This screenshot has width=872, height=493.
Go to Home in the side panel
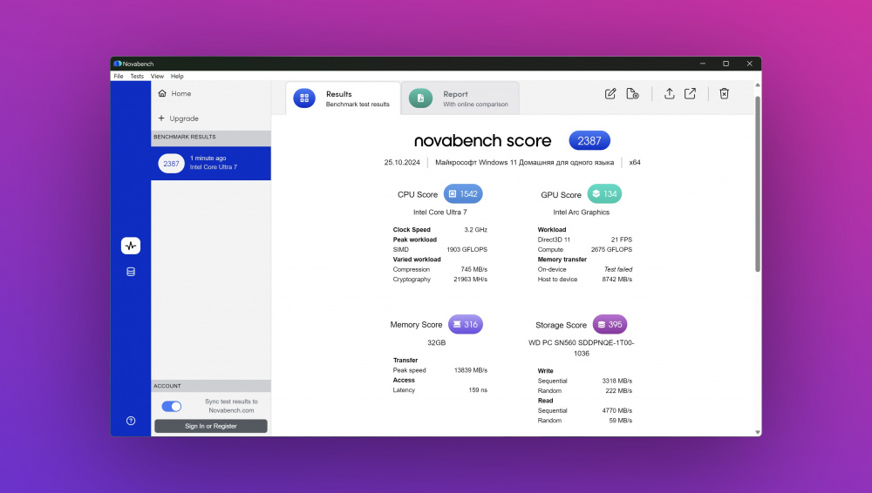pos(181,93)
